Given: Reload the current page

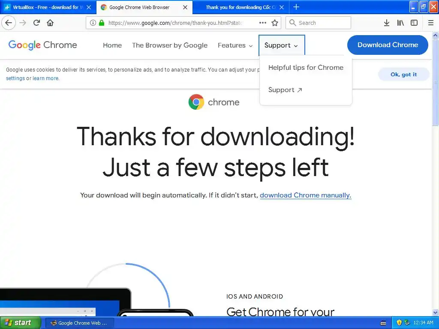Looking at the screenshot, I should click(x=37, y=23).
